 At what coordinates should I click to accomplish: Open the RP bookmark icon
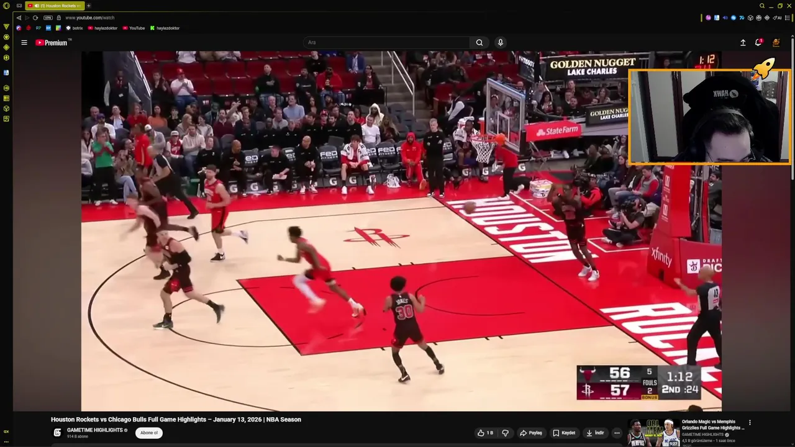click(39, 28)
